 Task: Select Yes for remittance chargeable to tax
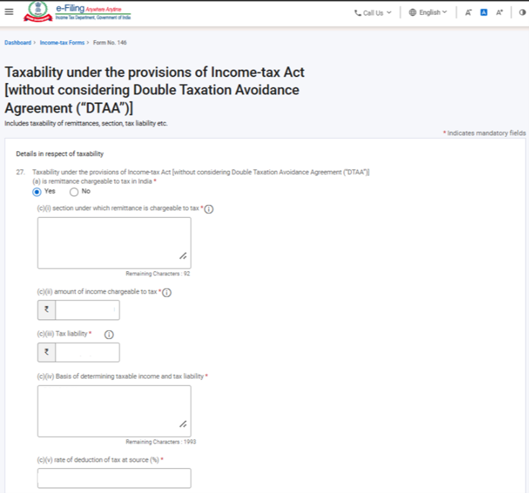click(37, 191)
